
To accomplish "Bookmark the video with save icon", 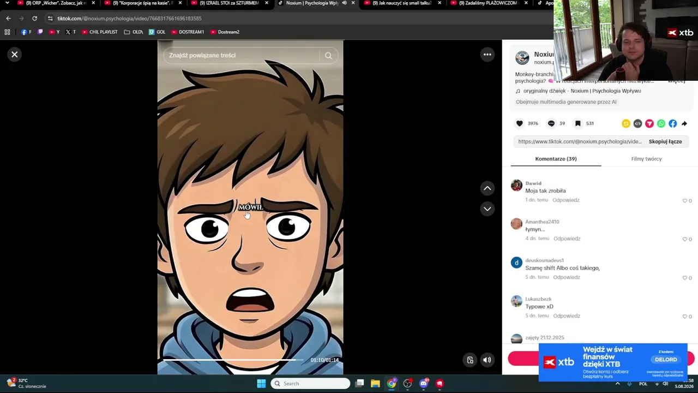I will tap(578, 123).
